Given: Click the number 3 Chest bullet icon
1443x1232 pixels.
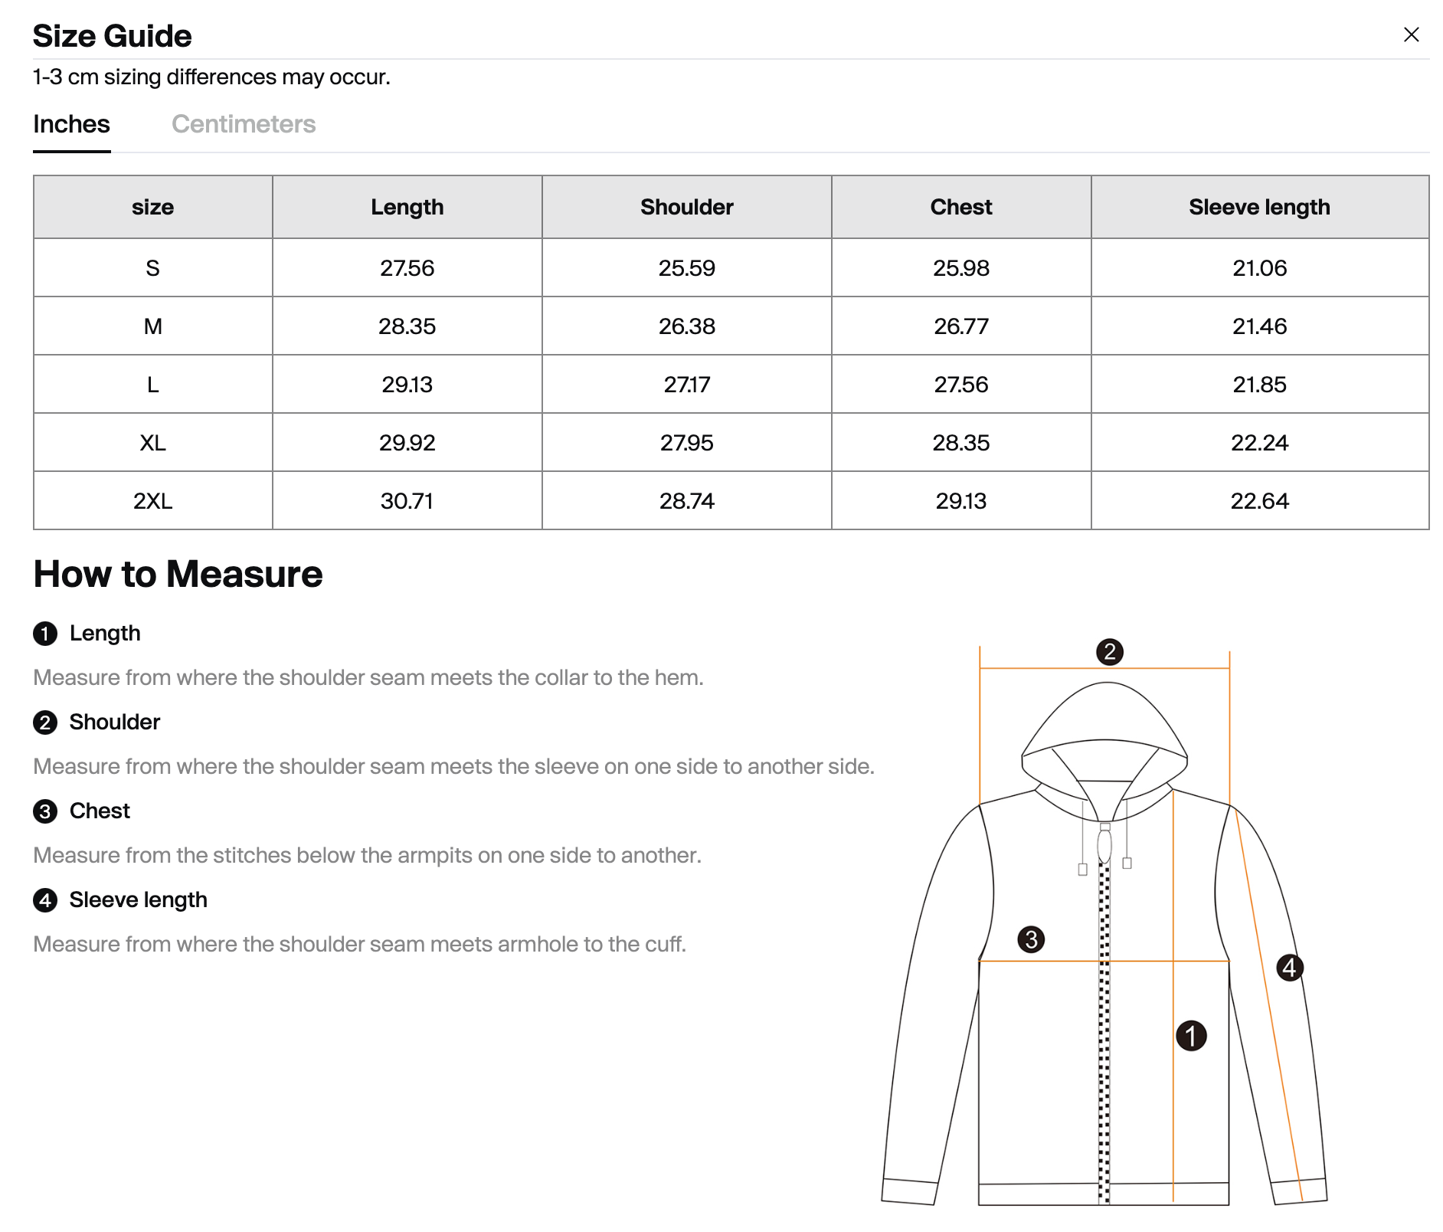Looking at the screenshot, I should (x=45, y=811).
